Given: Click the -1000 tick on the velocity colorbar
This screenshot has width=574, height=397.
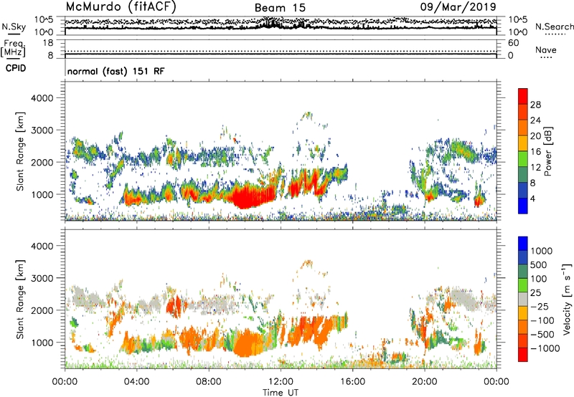Looking at the screenshot, I should pos(545,348).
